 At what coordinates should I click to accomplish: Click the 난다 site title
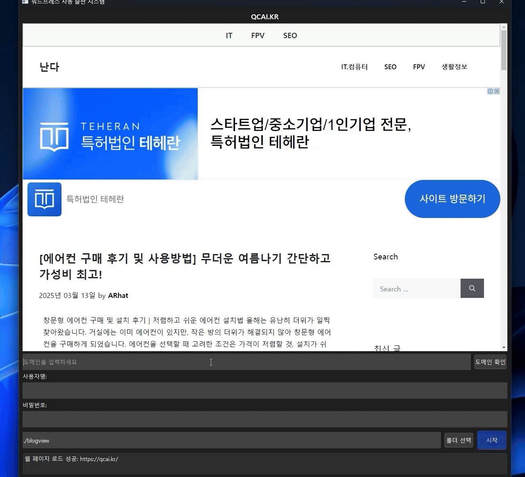coord(49,67)
